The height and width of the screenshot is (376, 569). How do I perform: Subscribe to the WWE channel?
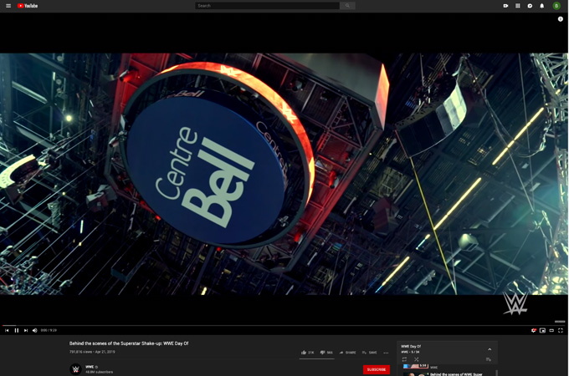tap(377, 369)
